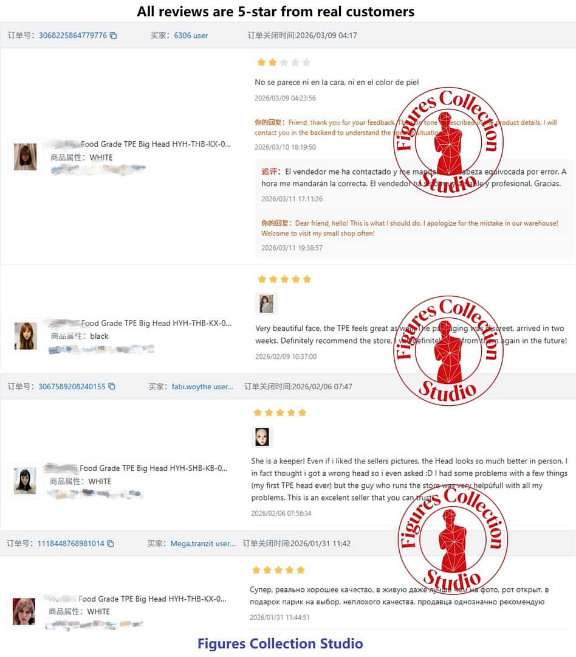Click the two-star rating on first review
This screenshot has width=576, height=657.
pos(284,63)
